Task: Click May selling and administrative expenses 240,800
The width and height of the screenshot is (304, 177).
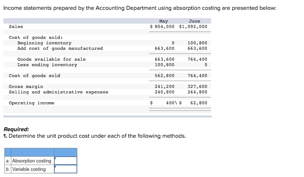Action: pos(165,92)
